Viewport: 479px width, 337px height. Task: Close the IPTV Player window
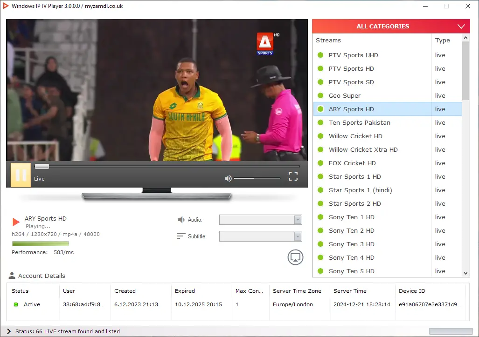(x=468, y=6)
